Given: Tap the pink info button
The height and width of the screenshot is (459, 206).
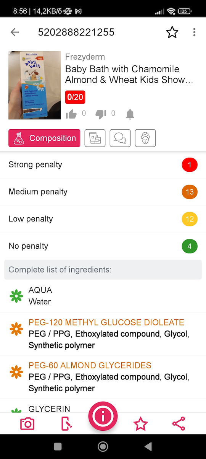Looking at the screenshot, I should (x=103, y=416).
